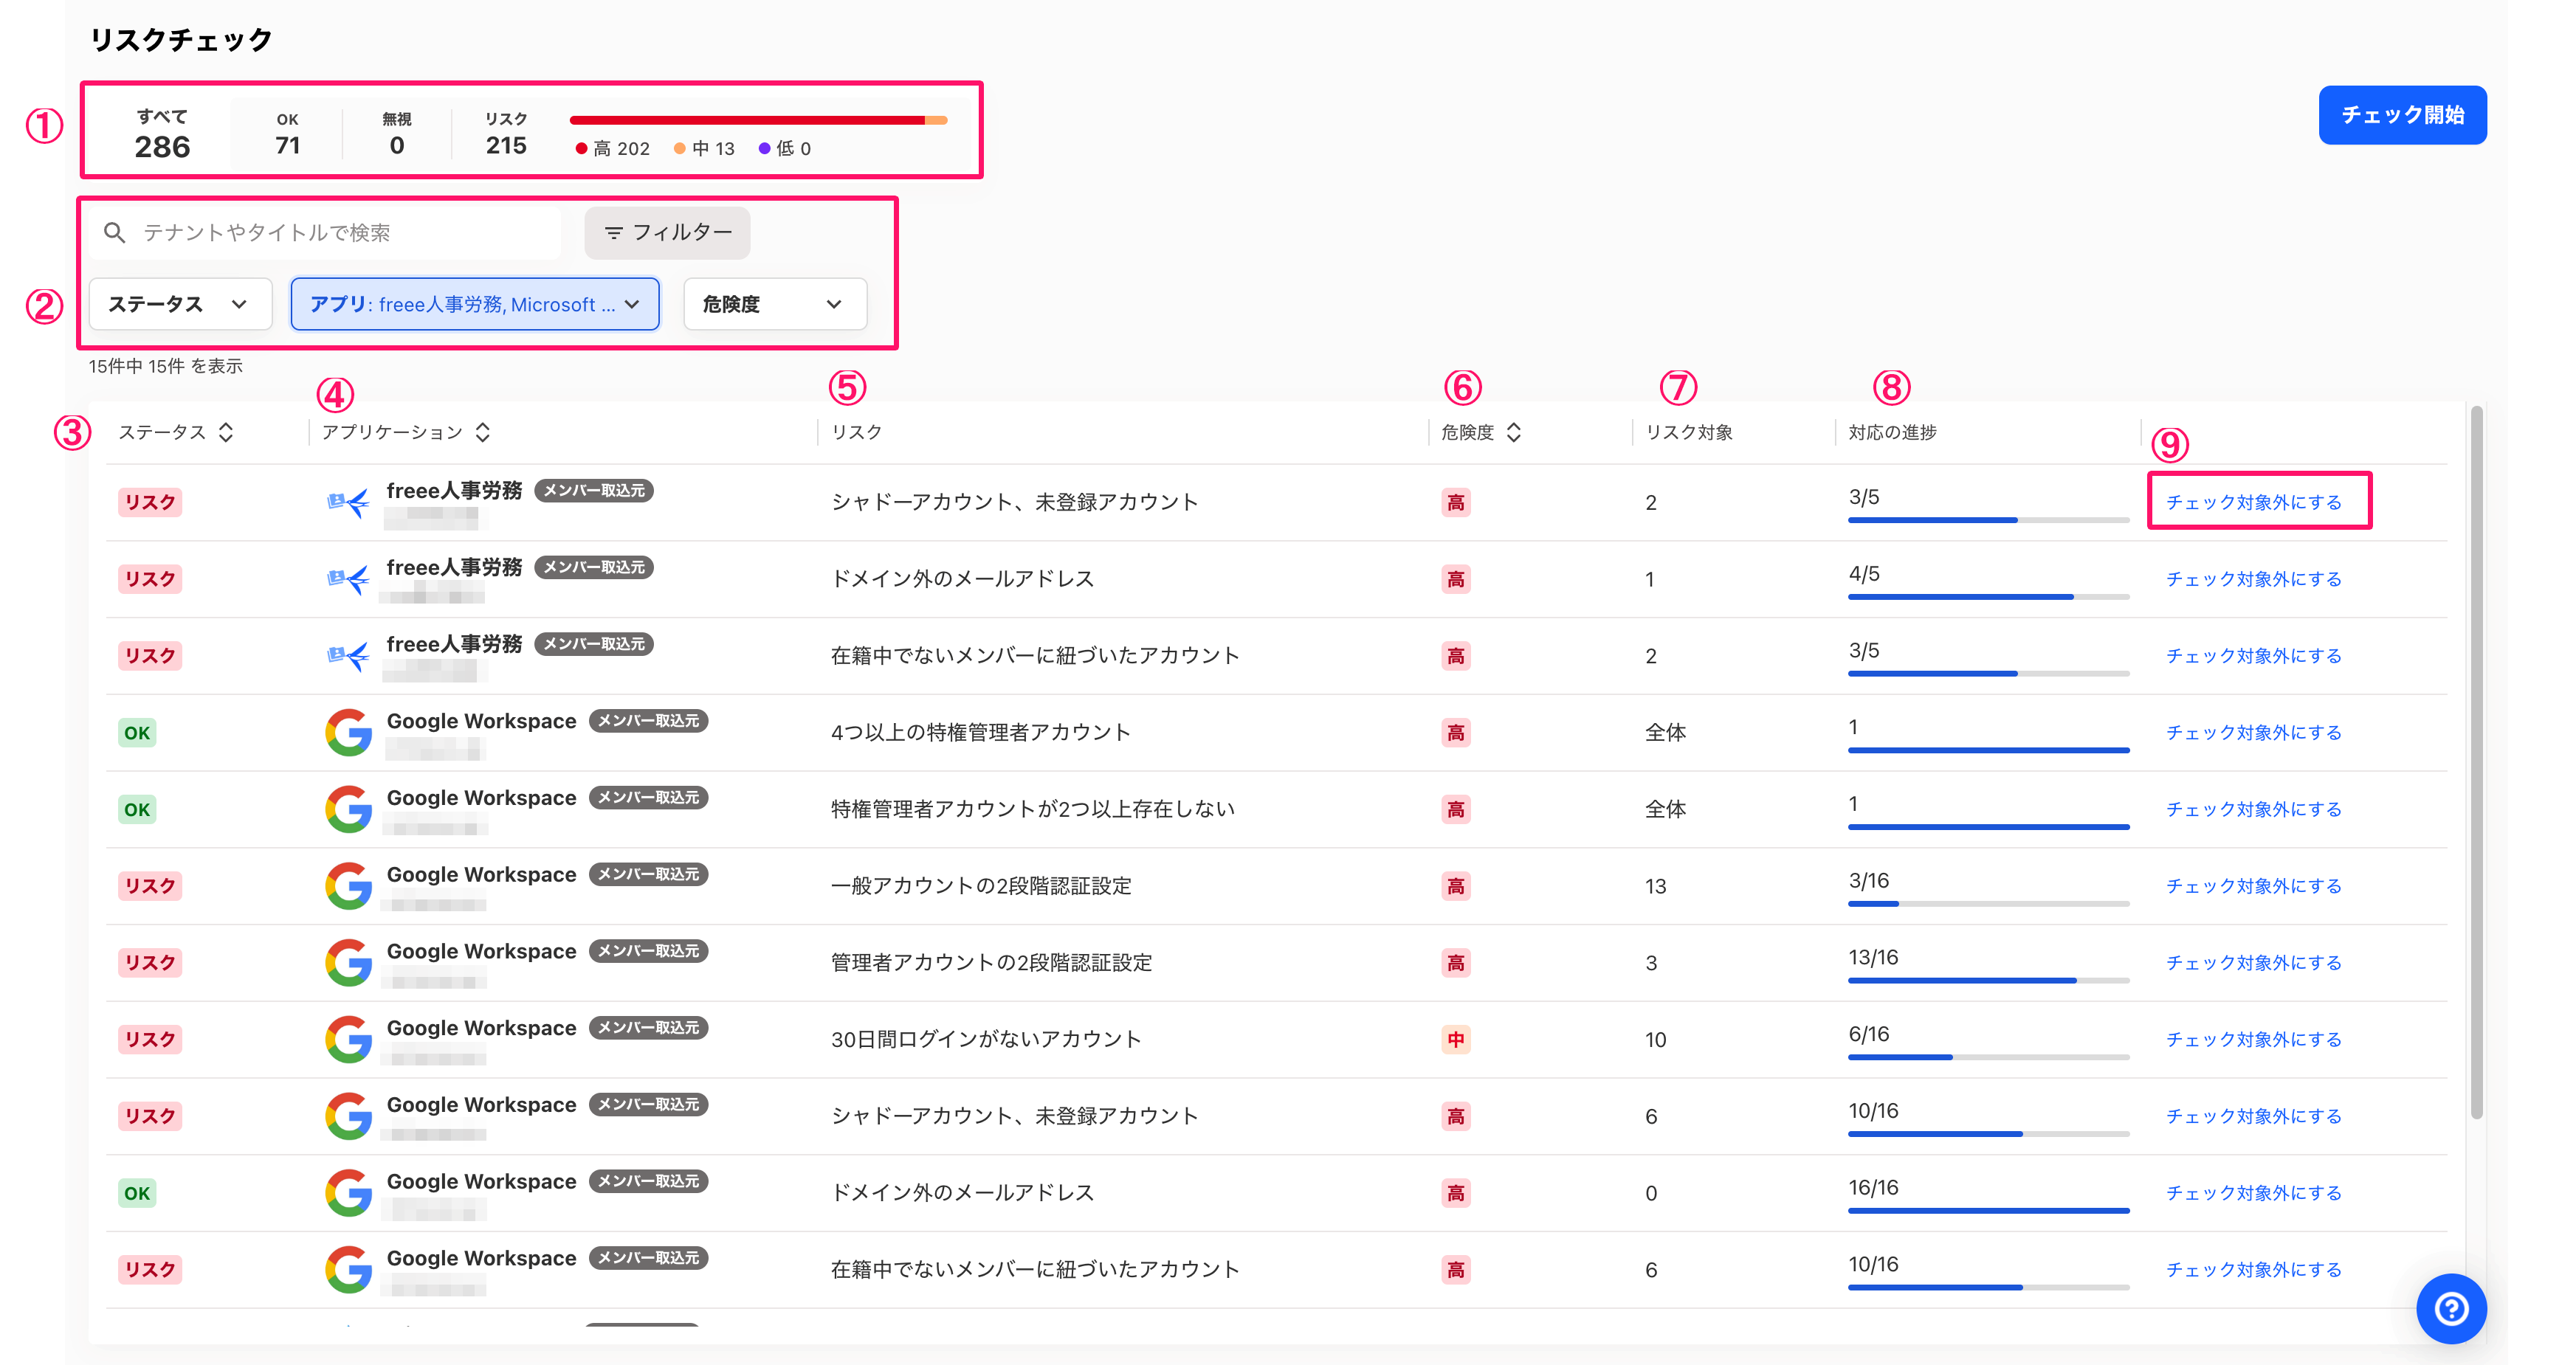Screen dimensions: 2576x1365
Task: Click the 13/16 progress bar
Action: coord(1988,981)
